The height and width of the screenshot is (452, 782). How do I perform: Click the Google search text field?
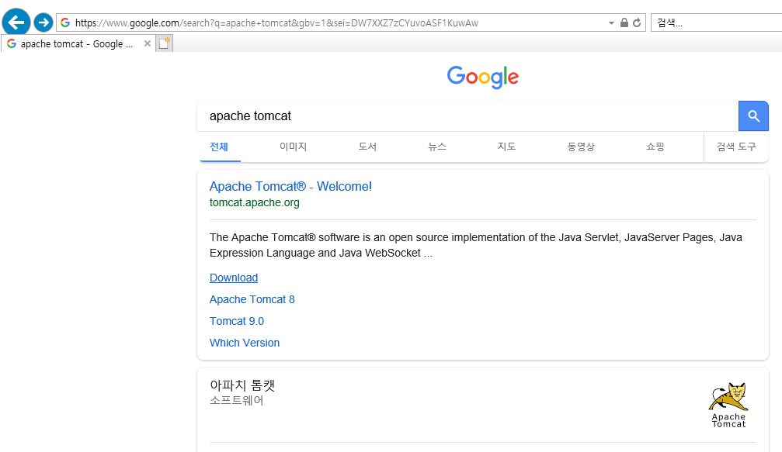[x=467, y=116]
